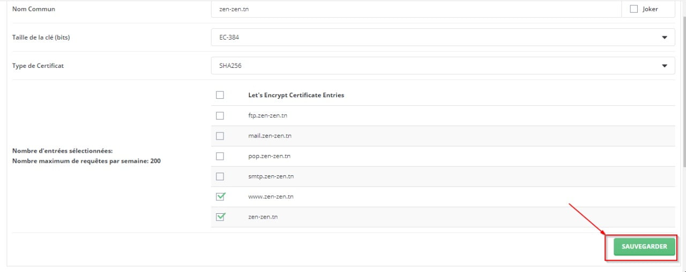Enable the pop.zen-zen.tn checkbox
Image resolution: width=686 pixels, height=272 pixels.
(x=220, y=156)
